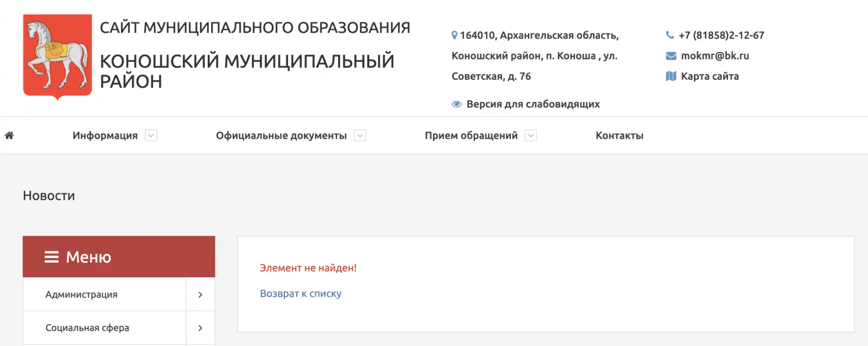Click the mokmr@bk.ru email address
This screenshot has height=346, width=868.
[715, 56]
